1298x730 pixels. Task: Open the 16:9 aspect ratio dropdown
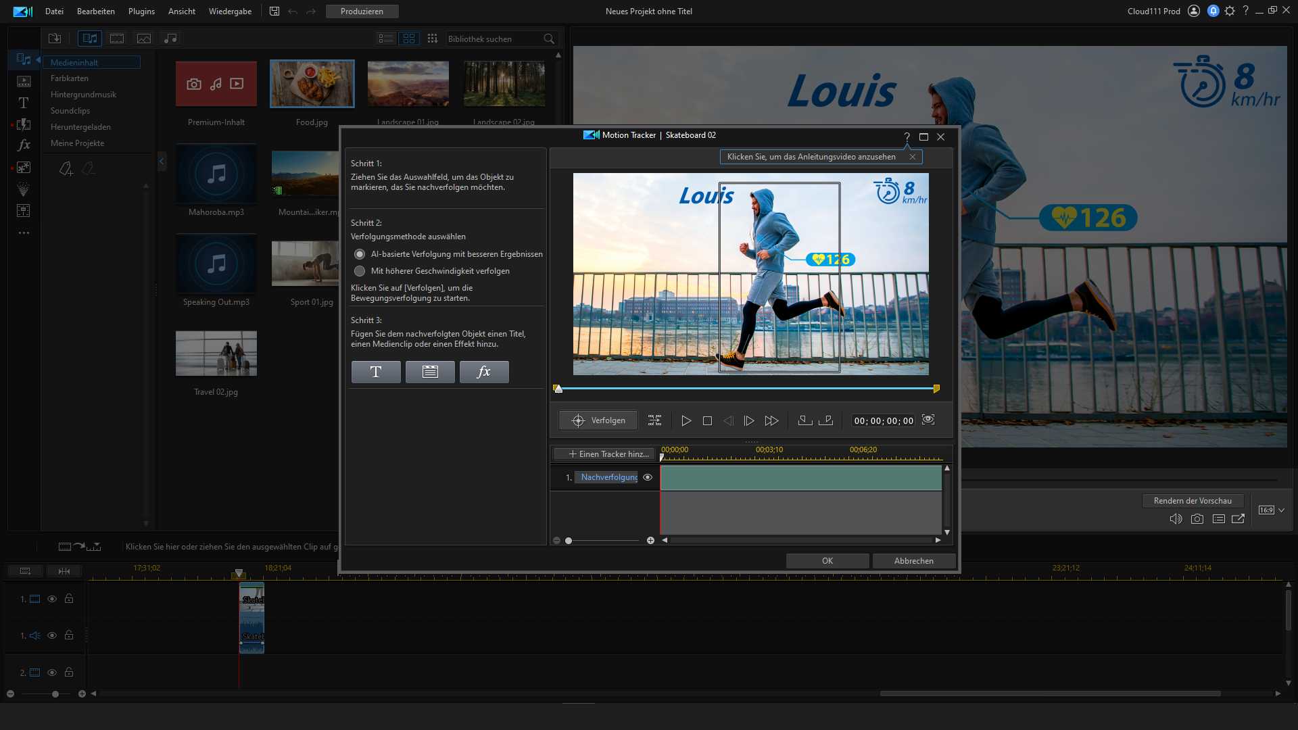[x=1281, y=510]
